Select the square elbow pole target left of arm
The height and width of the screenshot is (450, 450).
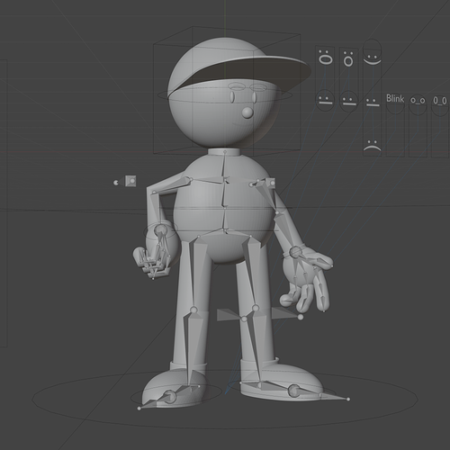pyautogui.click(x=130, y=181)
